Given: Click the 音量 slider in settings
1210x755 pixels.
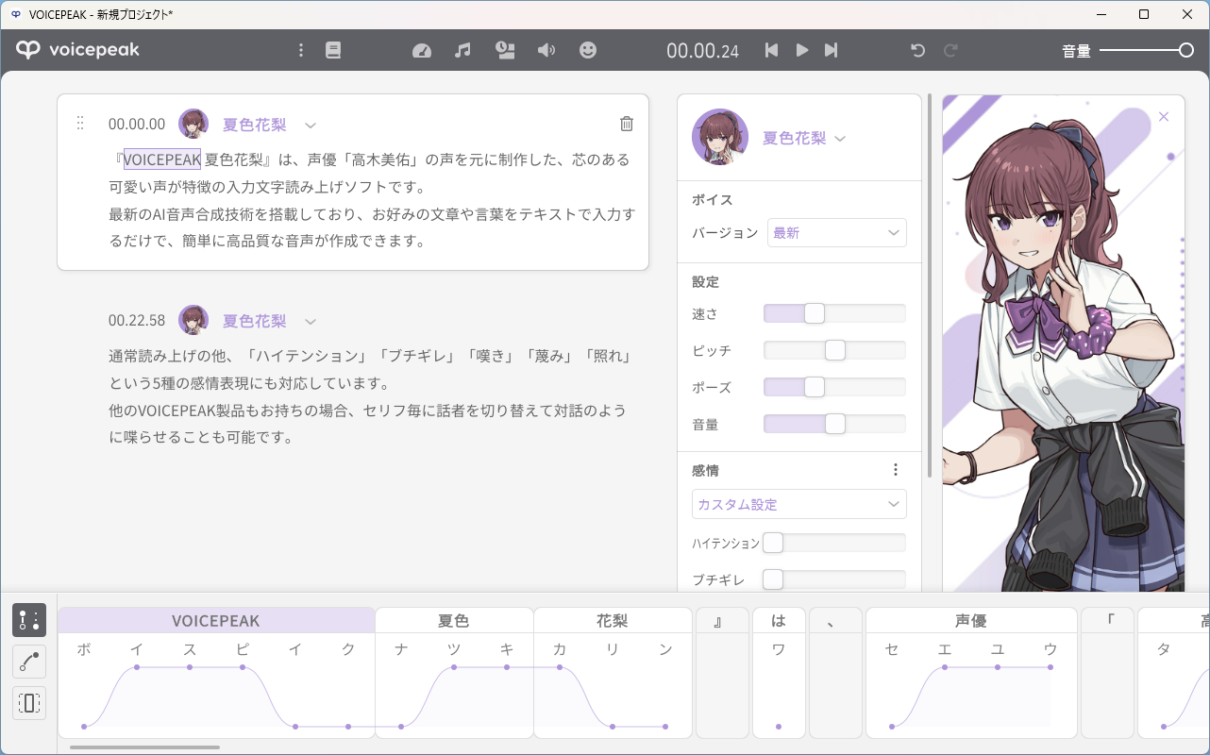Looking at the screenshot, I should [x=834, y=424].
